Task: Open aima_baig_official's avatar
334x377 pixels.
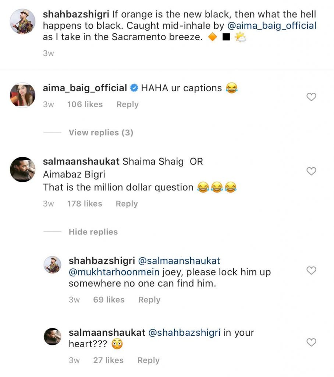Action: pos(22,95)
